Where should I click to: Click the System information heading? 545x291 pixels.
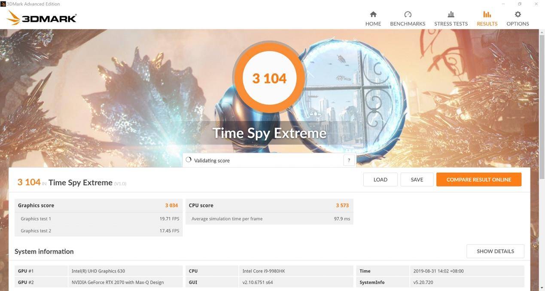[44, 252]
